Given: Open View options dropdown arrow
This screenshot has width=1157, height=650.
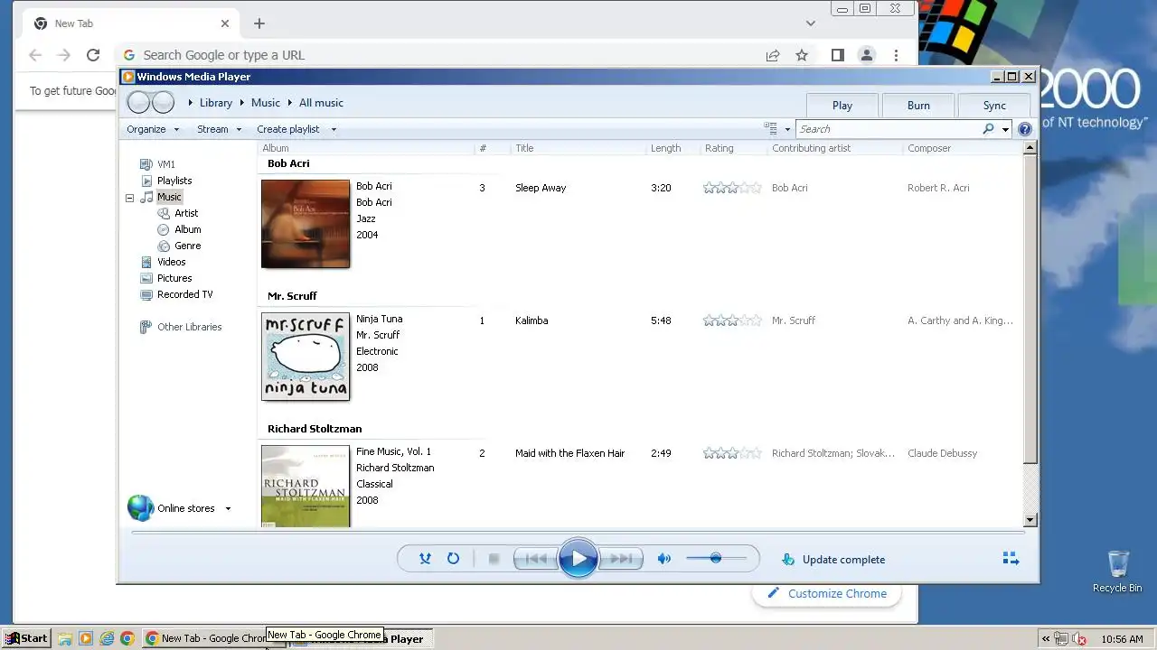Looking at the screenshot, I should pos(787,129).
